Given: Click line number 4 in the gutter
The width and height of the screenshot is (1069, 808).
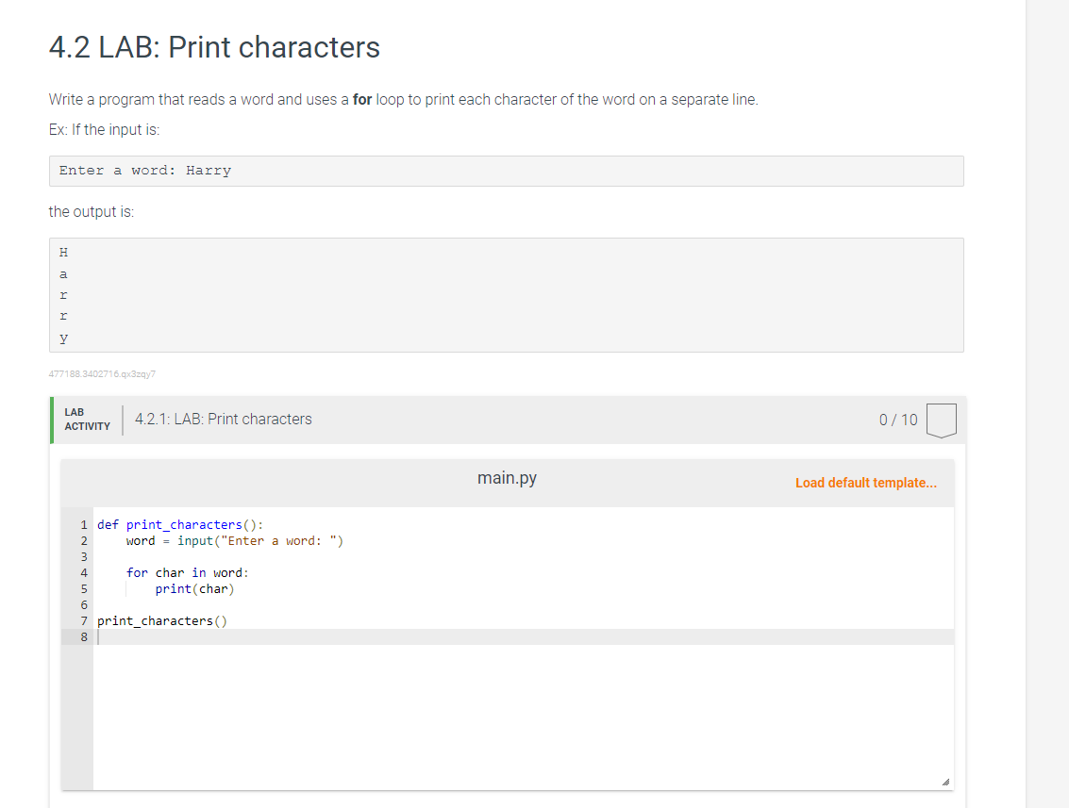Looking at the screenshot, I should tap(84, 572).
